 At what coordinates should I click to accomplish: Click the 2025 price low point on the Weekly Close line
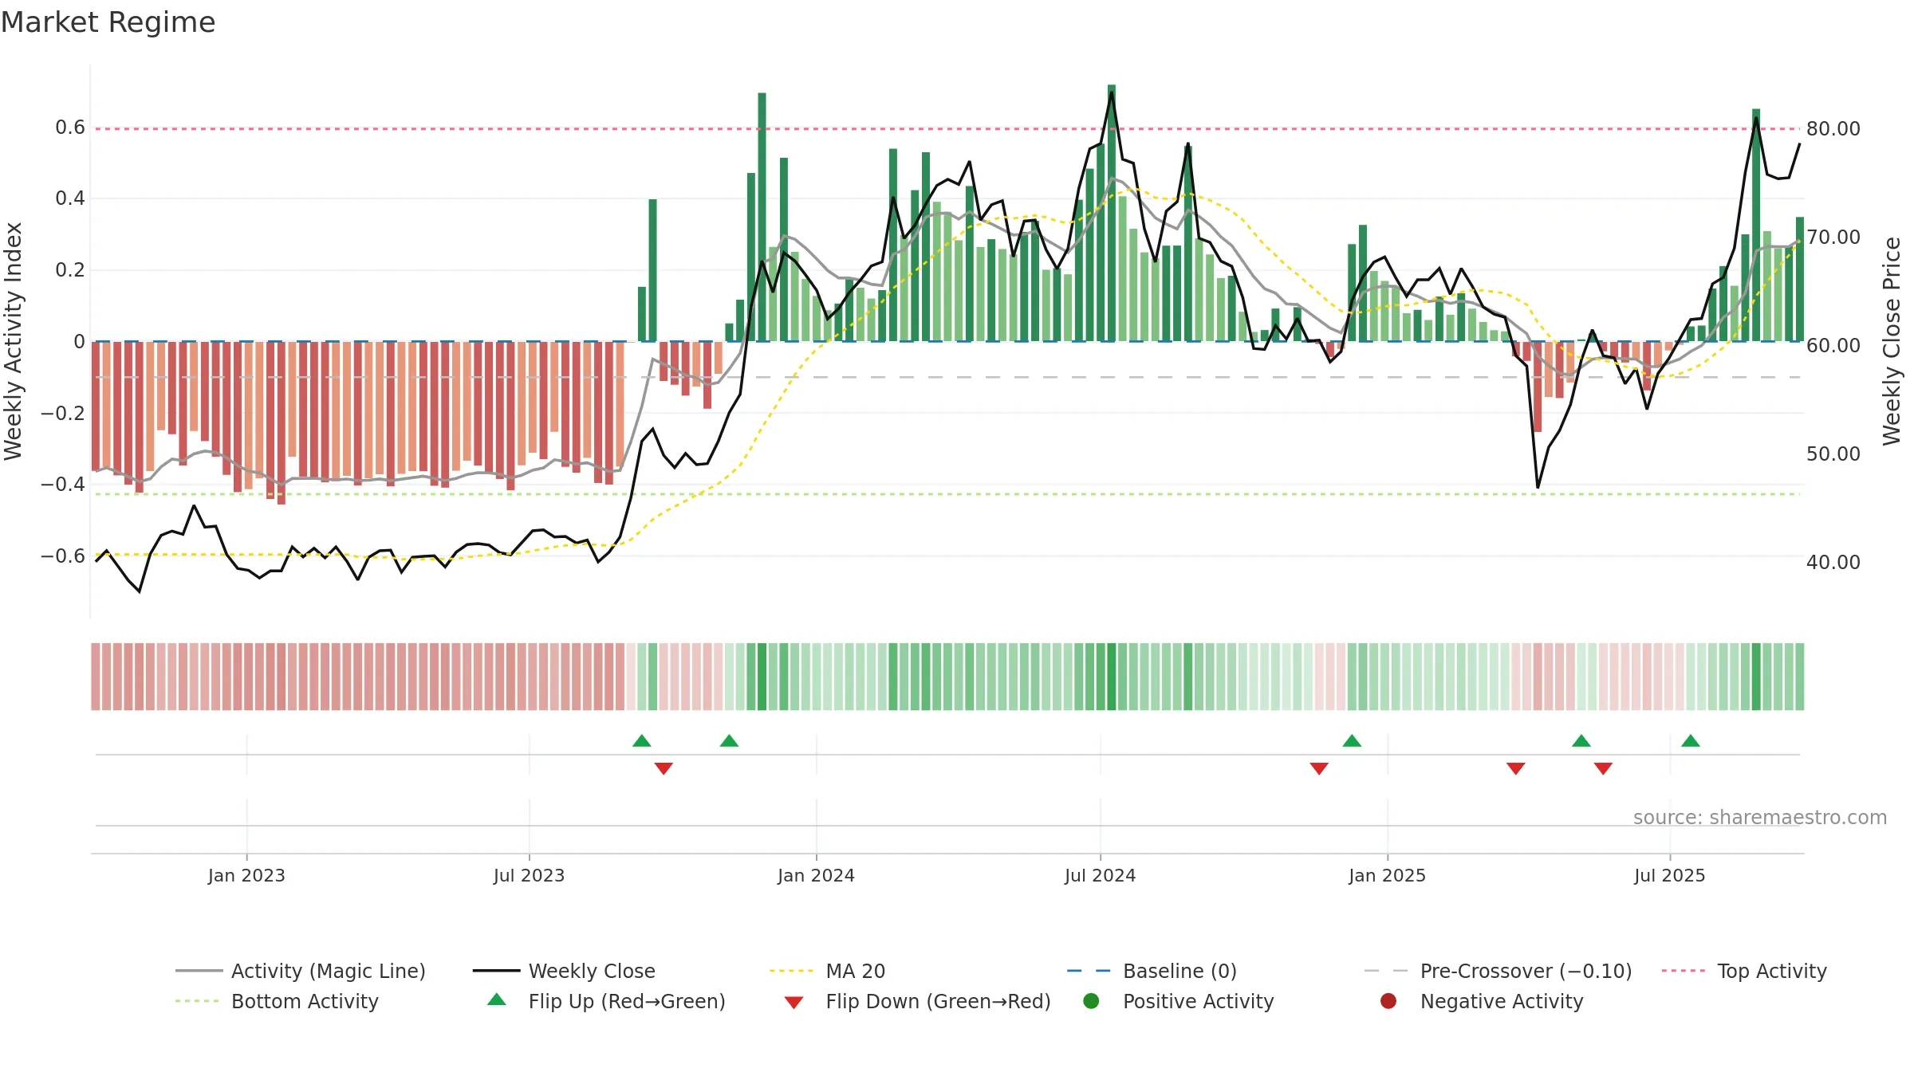pyautogui.click(x=1538, y=487)
